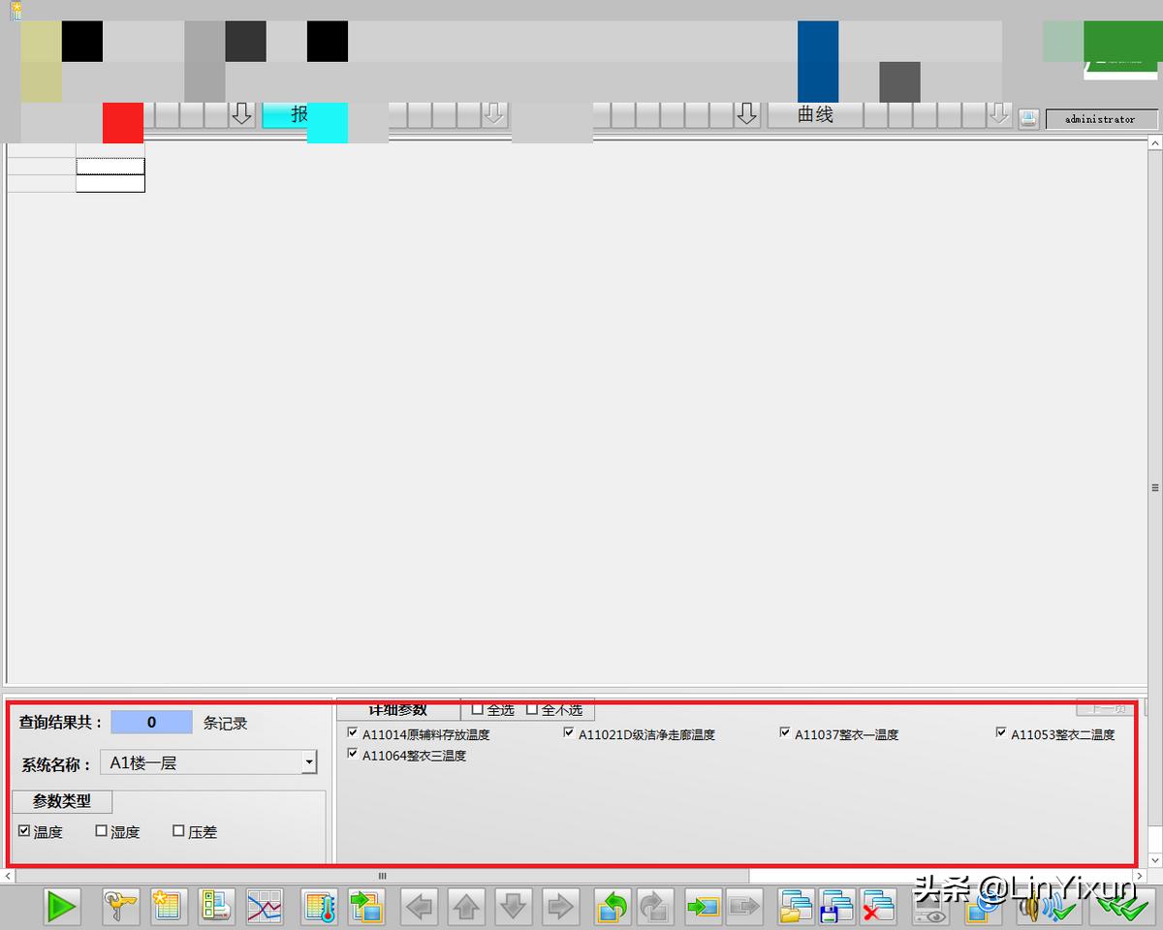Click the vertical scrollbar down arrow
Image resolution: width=1163 pixels, height=930 pixels.
pos(1155,860)
